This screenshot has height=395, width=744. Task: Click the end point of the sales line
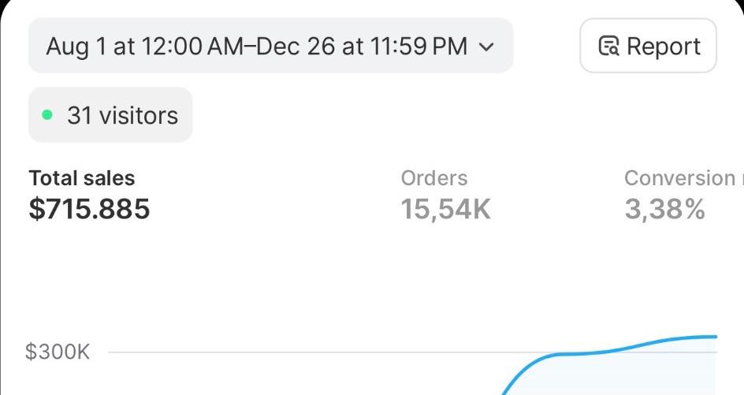point(716,337)
